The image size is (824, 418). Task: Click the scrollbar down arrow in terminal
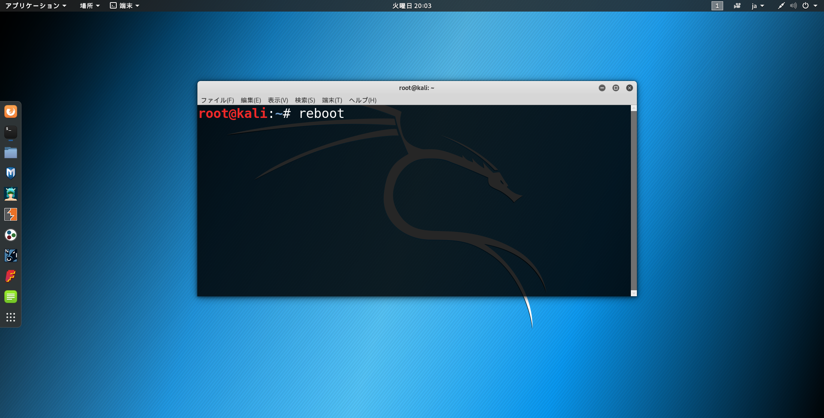[x=634, y=294]
